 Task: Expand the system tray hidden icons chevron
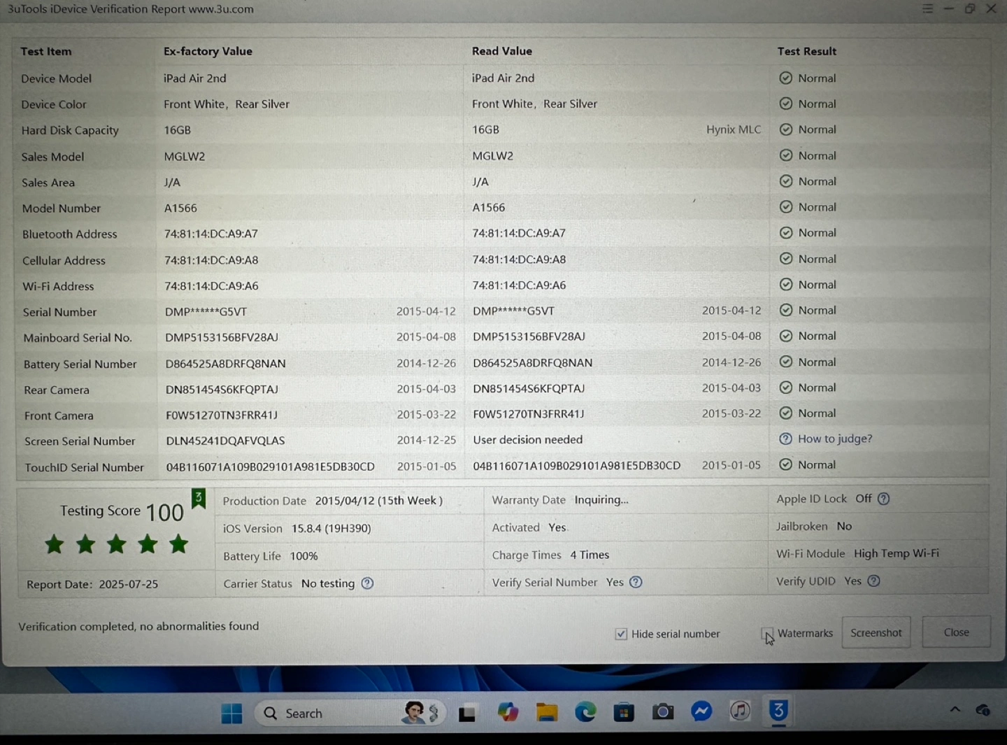point(955,709)
